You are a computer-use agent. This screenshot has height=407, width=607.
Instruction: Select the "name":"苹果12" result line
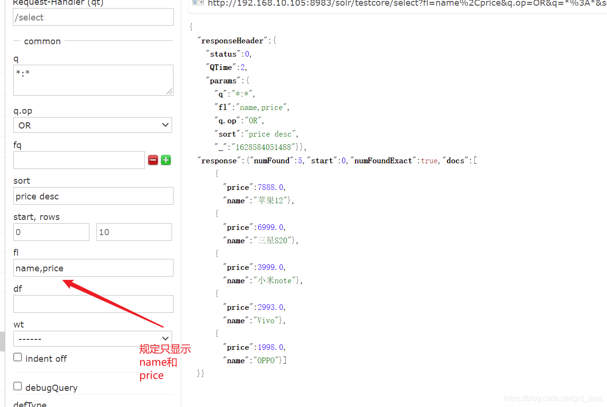tap(259, 200)
